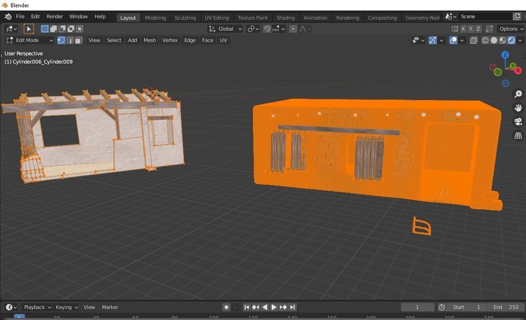Expand the viewport shading options arrow

click(x=521, y=40)
